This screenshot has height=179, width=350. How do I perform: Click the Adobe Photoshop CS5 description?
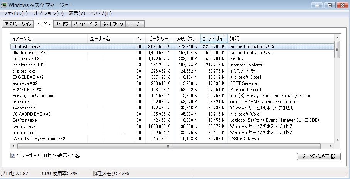252,47
